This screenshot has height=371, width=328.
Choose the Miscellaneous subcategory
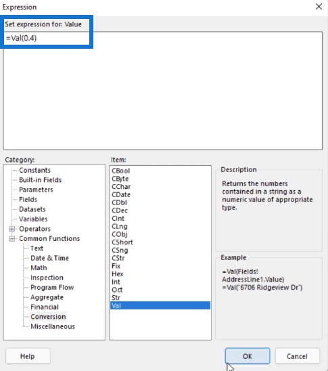point(53,326)
